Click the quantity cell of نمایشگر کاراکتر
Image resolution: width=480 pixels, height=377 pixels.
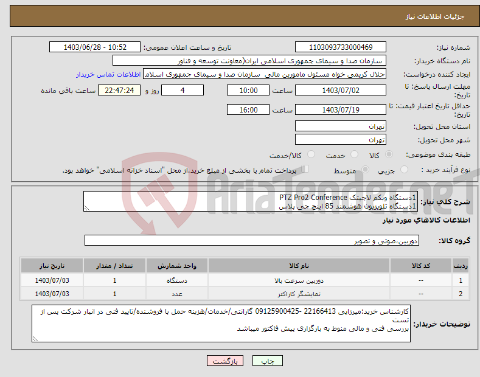114,294
